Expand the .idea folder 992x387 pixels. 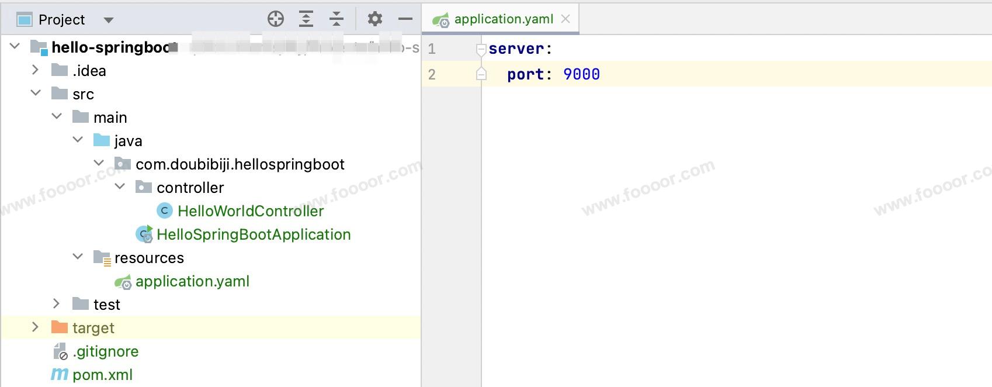click(x=35, y=70)
